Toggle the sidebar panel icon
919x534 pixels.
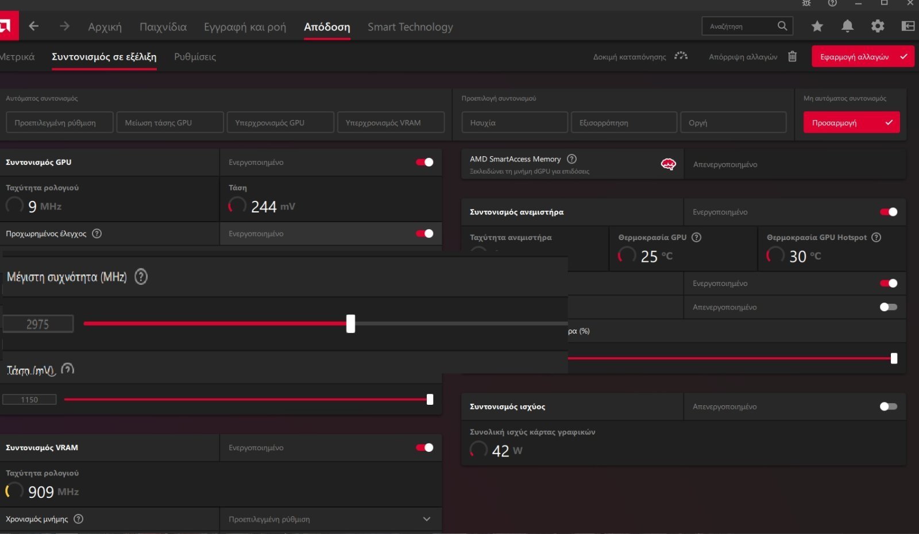click(x=908, y=26)
